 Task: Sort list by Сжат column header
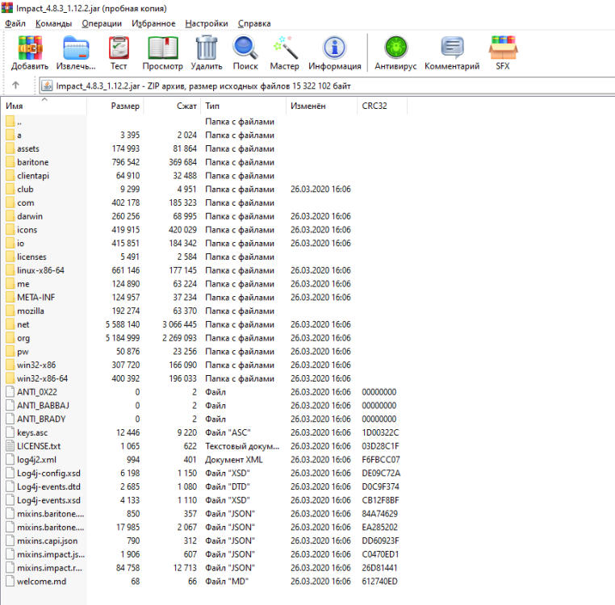(173, 106)
